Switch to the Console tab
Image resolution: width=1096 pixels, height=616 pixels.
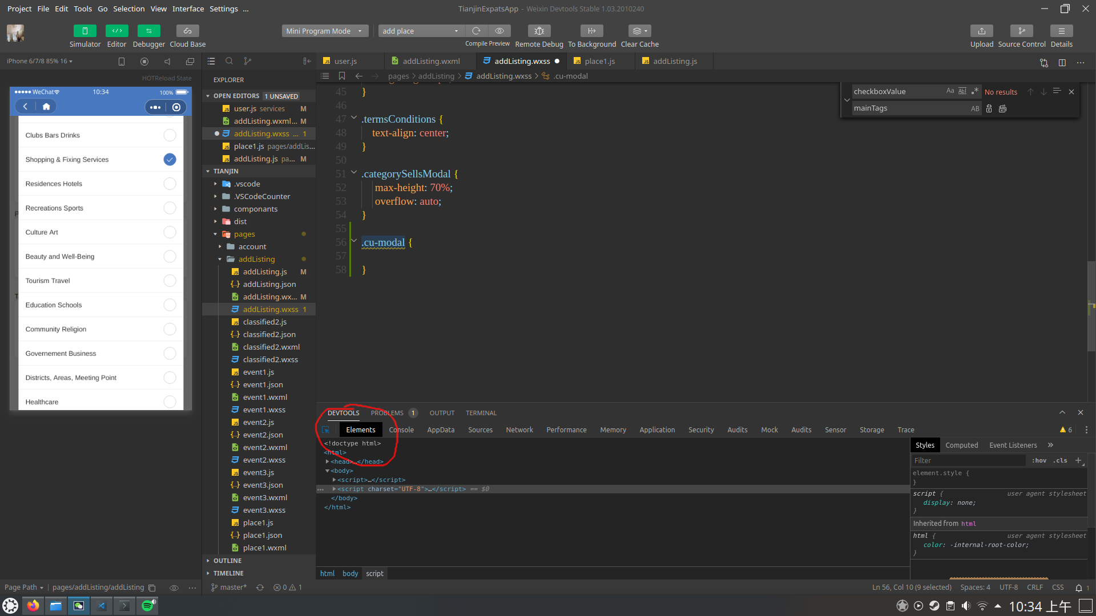coord(401,430)
